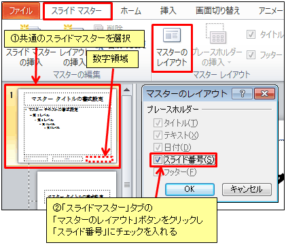Open the ファイル tab

click(x=21, y=11)
